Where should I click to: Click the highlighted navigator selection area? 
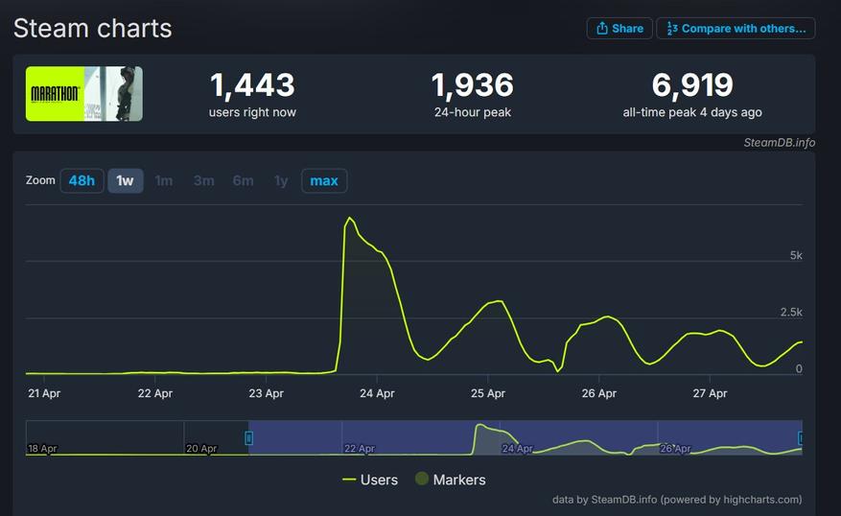526,437
